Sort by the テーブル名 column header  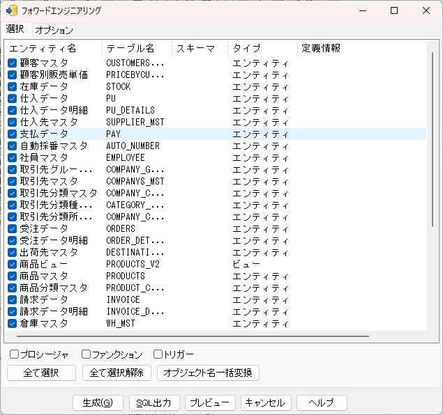point(137,49)
